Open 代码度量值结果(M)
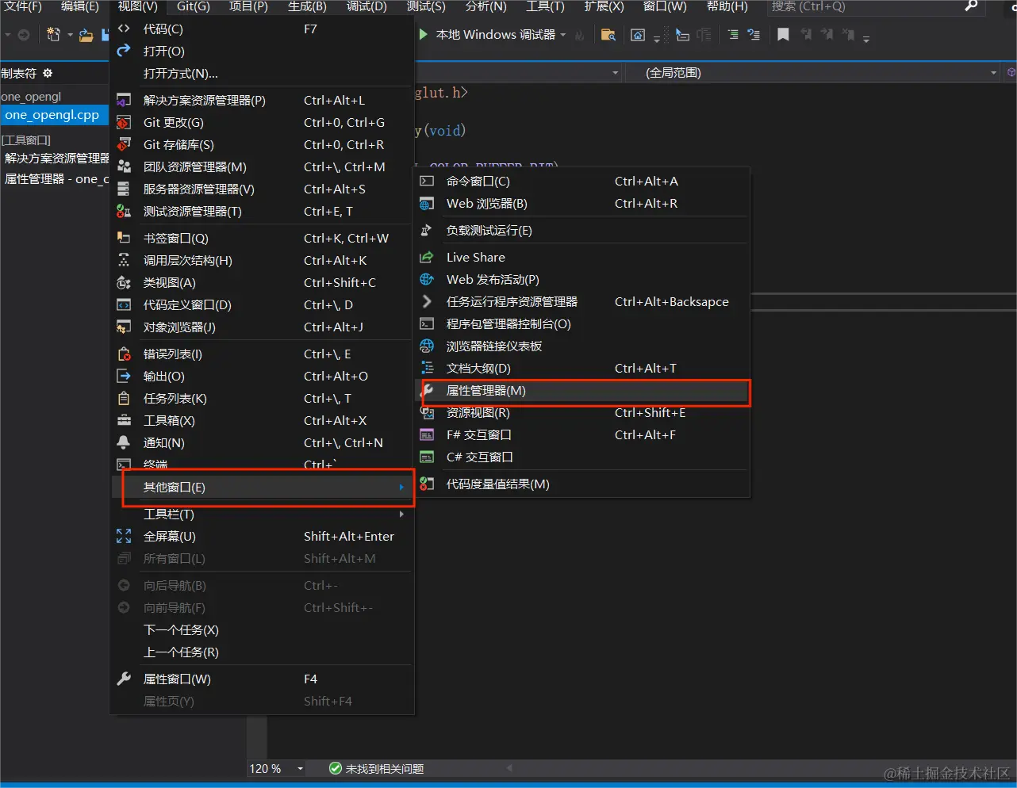 coord(583,484)
